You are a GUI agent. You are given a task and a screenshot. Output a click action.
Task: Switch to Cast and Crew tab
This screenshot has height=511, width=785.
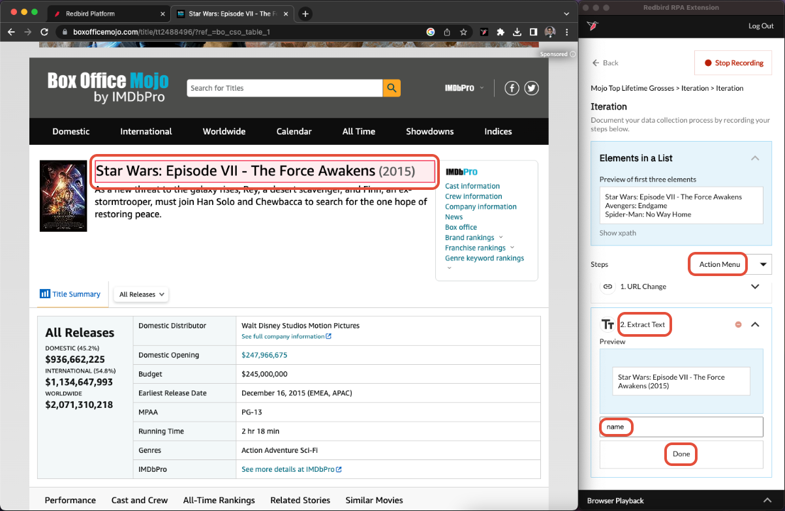140,501
